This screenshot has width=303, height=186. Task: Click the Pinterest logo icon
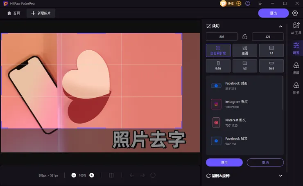click(x=216, y=123)
